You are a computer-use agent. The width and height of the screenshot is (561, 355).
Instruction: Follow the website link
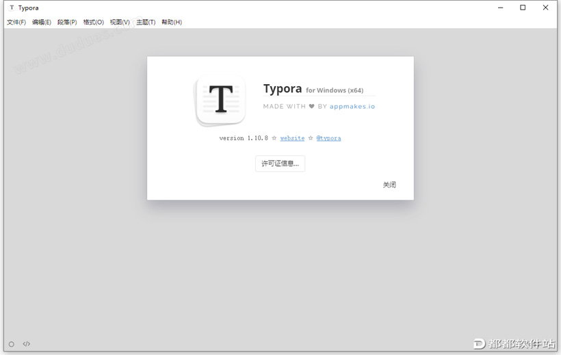(292, 138)
